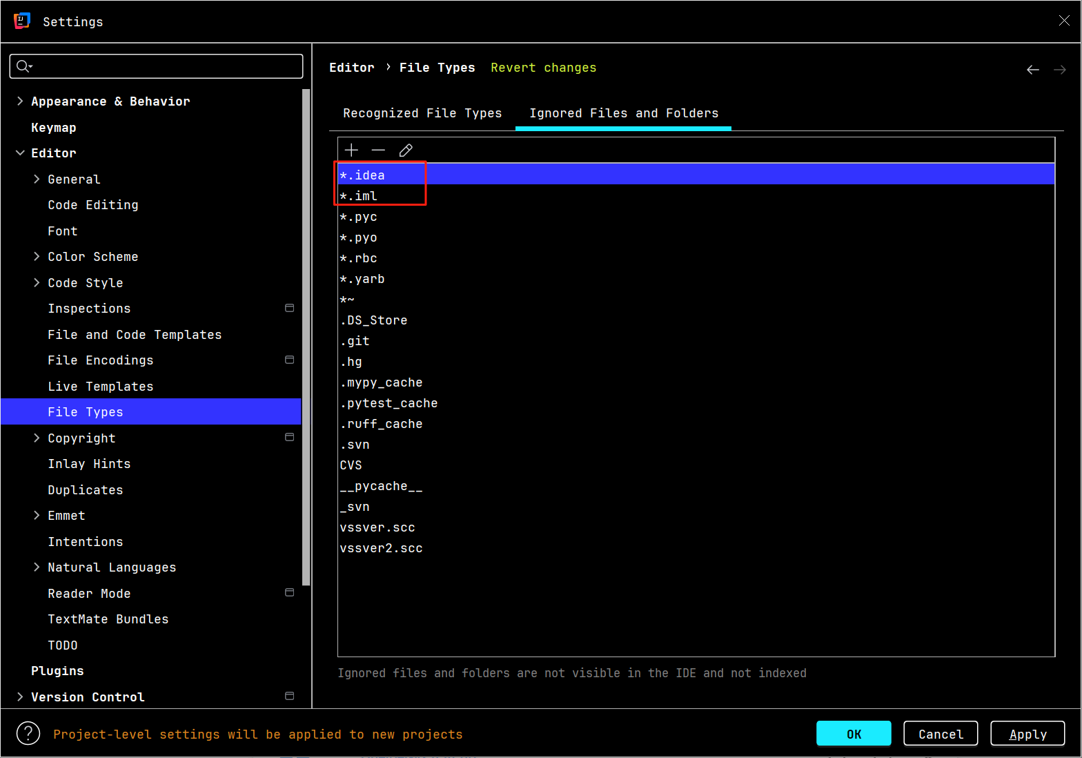Select the .pytest_cache entry in the list

tap(388, 403)
